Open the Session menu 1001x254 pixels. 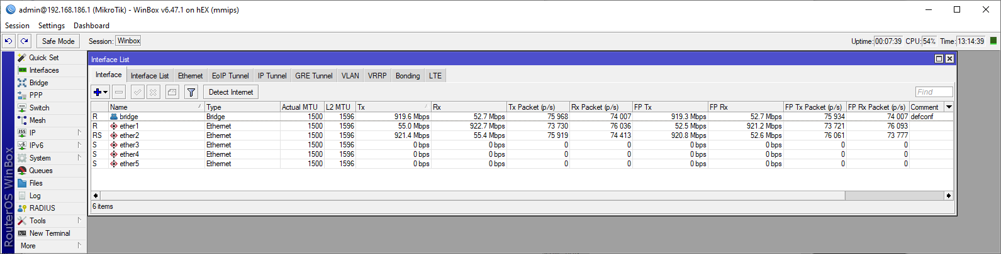(x=17, y=26)
